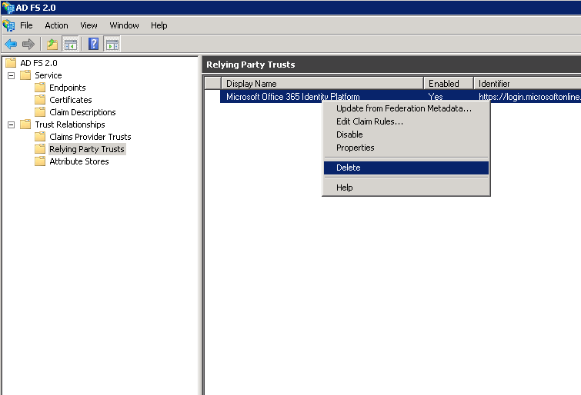The height and width of the screenshot is (395, 581).
Task: Choose Edit Claim Rules in context menu
Action: point(406,121)
